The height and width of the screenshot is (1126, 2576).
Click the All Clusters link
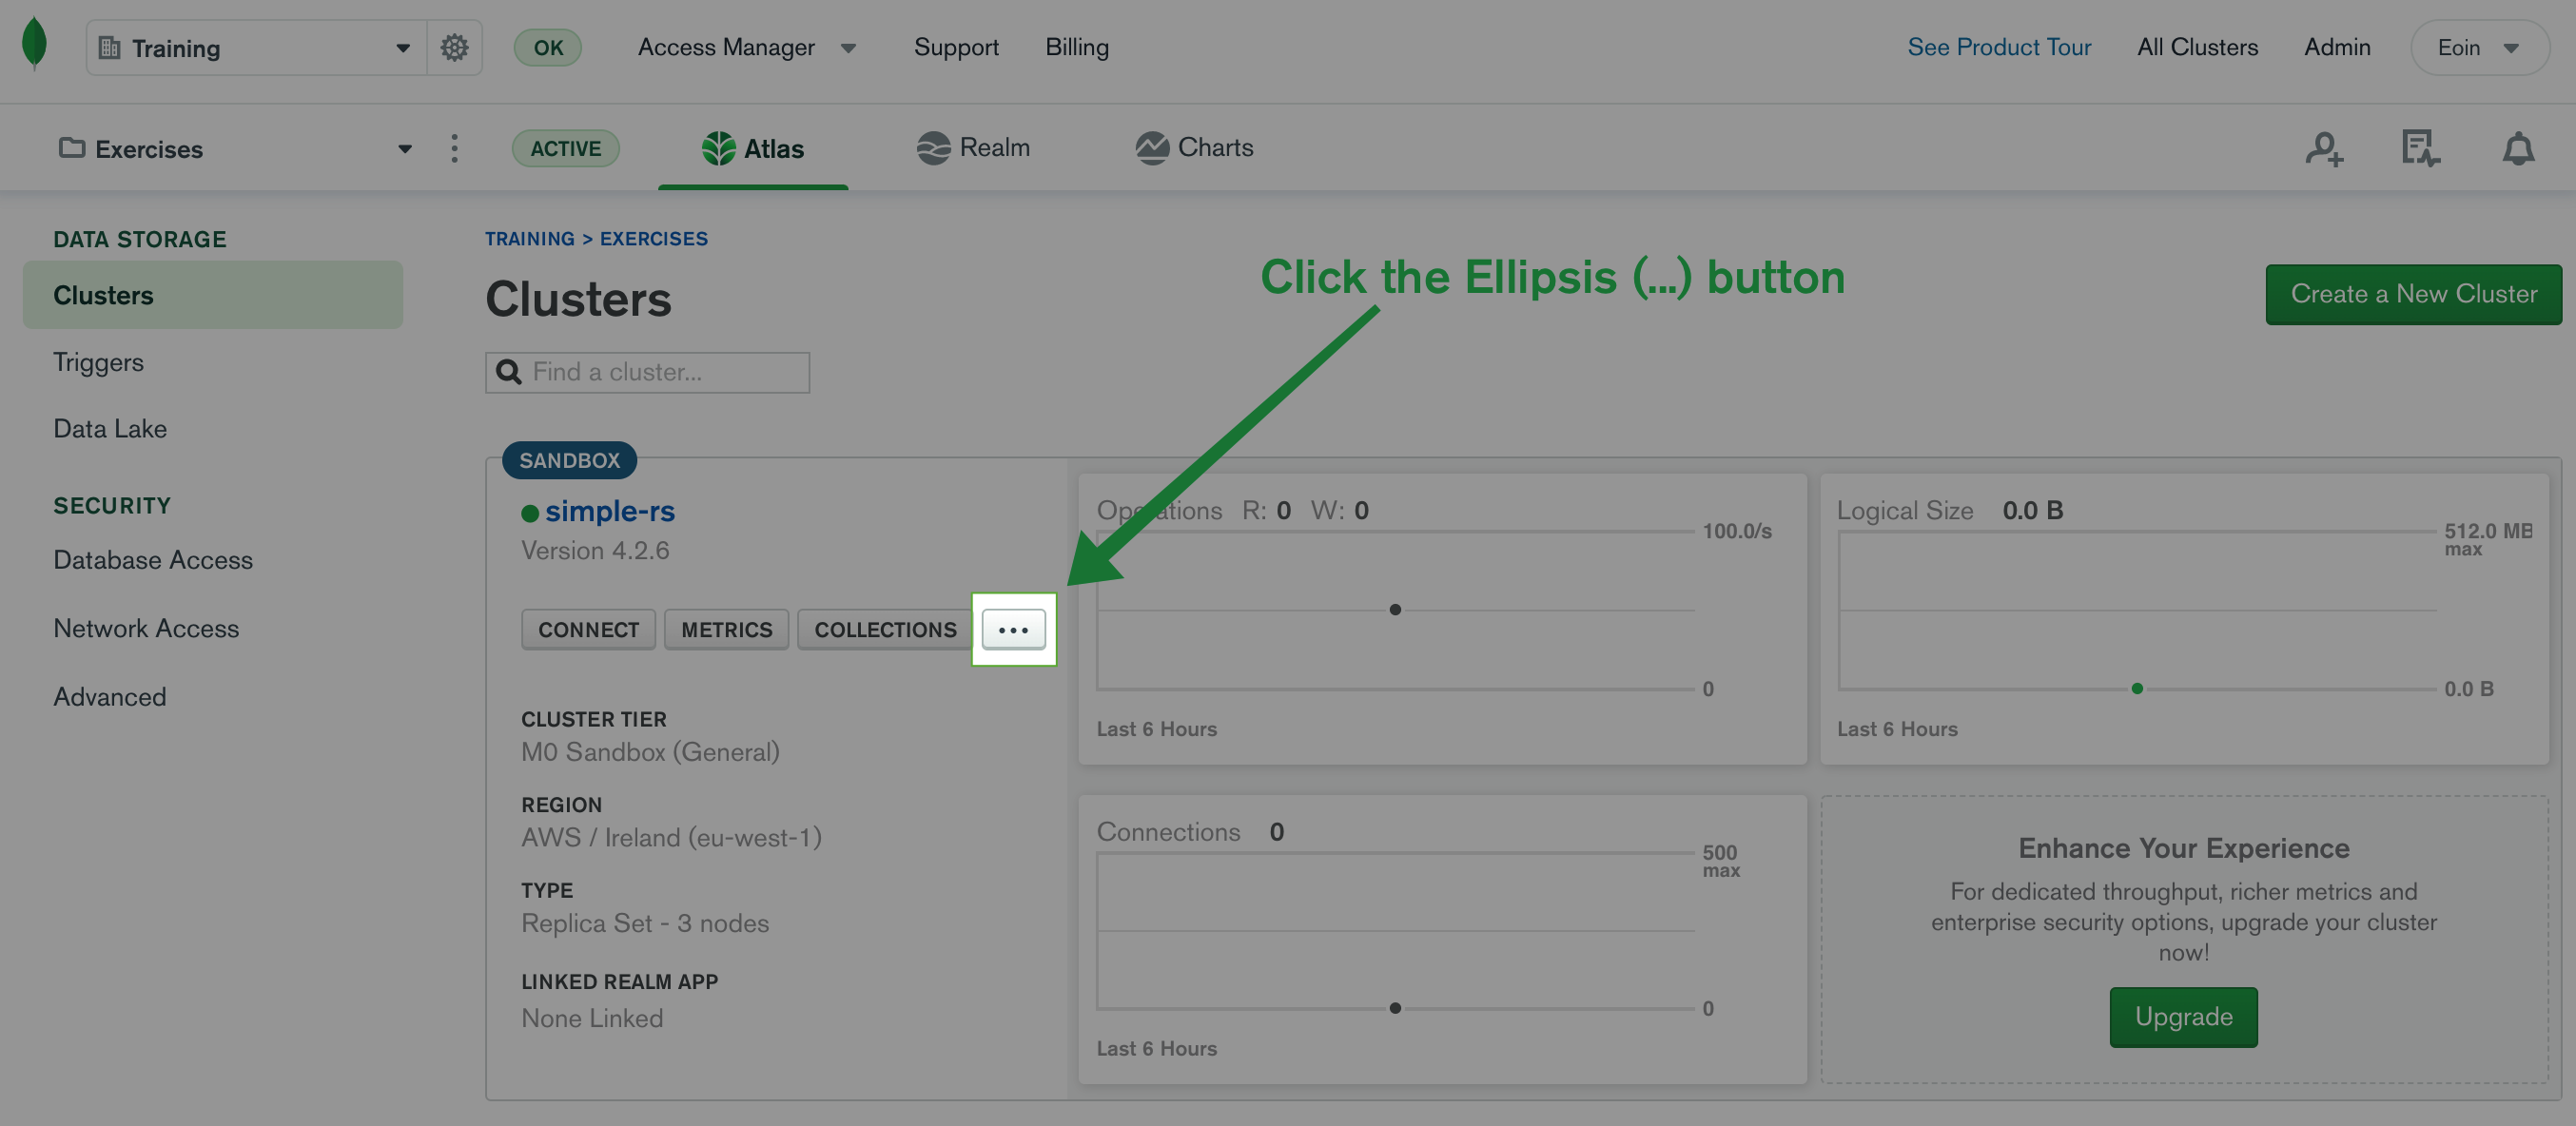2197,47
